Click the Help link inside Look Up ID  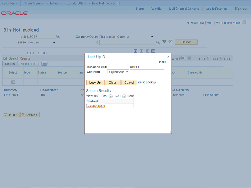coord(162,62)
